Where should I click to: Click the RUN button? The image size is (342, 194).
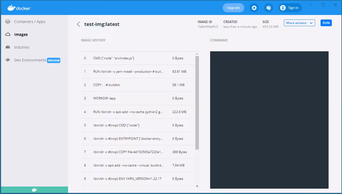tap(326, 23)
